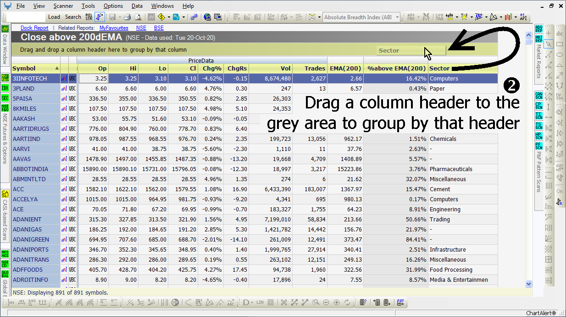
Task: Select the rectangle drawing tool
Action: click(560, 44)
